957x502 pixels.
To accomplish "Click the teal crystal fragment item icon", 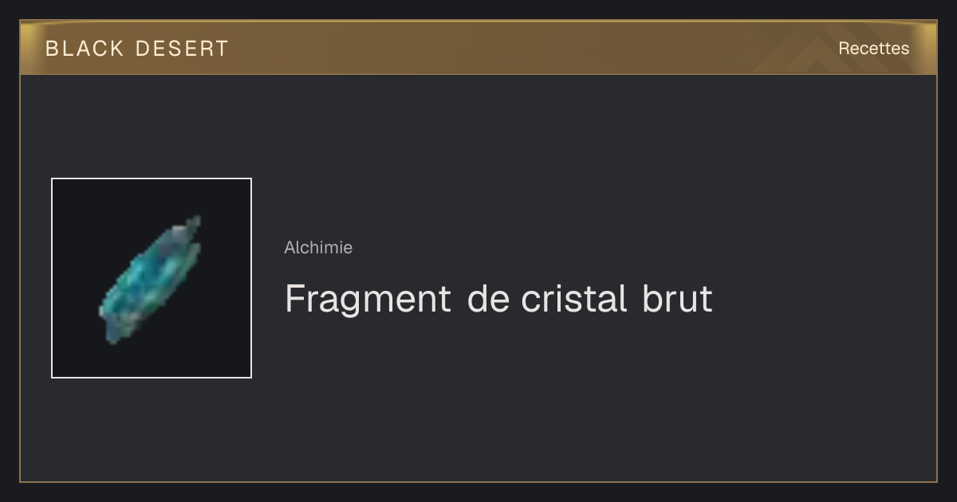I will point(150,279).
